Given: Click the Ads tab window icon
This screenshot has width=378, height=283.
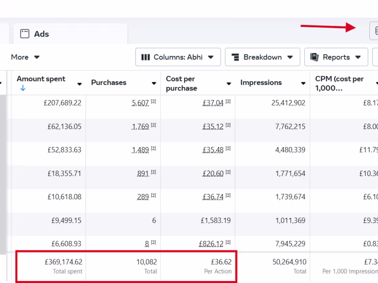Looking at the screenshot, I should coord(25,34).
